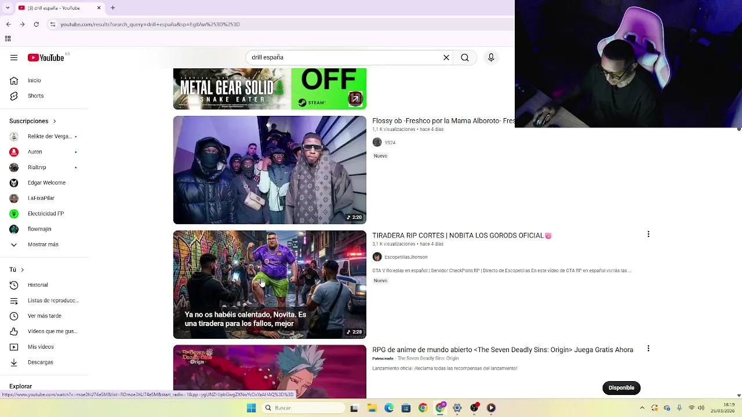Open the Seven Deadly Sins ad thumbnail
The width and height of the screenshot is (742, 417).
point(270,372)
